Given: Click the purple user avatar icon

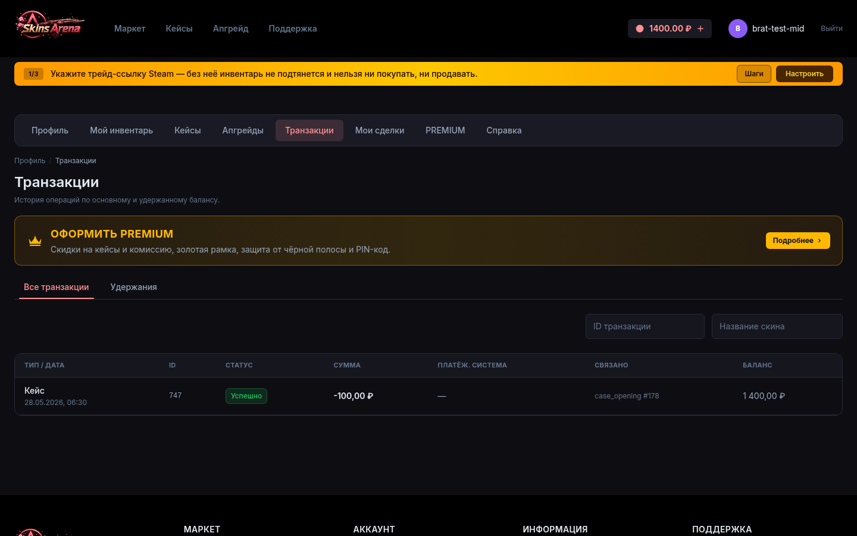Looking at the screenshot, I should coord(738,29).
